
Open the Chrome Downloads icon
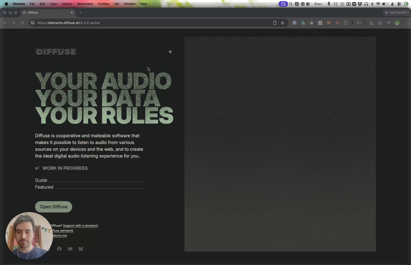pyautogui.click(x=372, y=23)
